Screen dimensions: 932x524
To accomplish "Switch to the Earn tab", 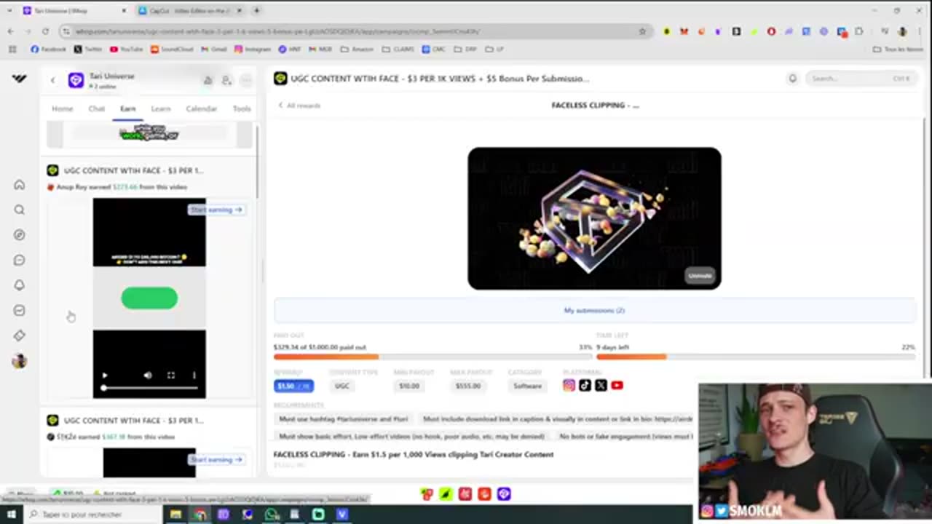I will coord(128,108).
